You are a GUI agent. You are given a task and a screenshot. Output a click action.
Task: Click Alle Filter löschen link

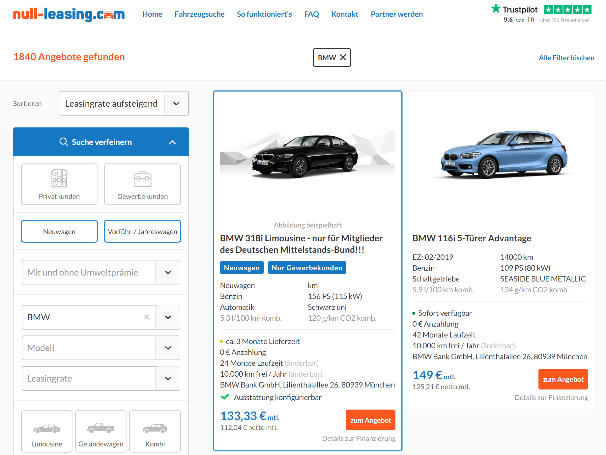click(x=566, y=58)
